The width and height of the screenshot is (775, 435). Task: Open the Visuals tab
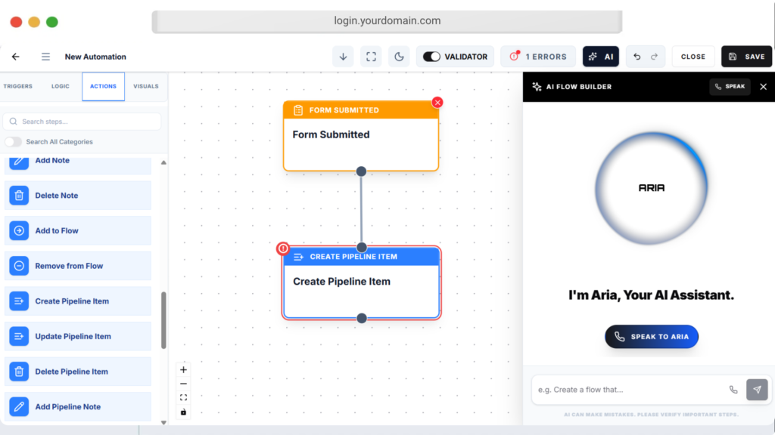tap(146, 86)
